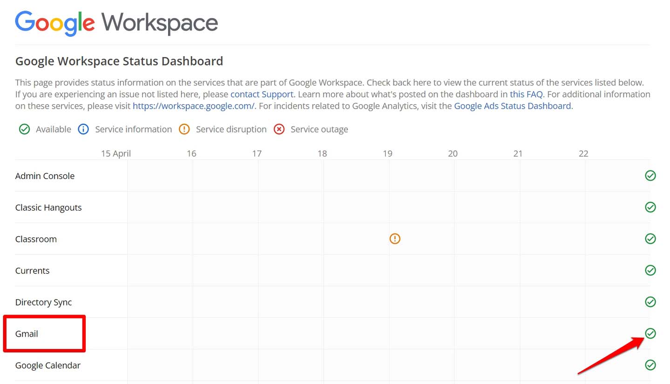670x384 pixels.
Task: Click the Service outage legend text
Action: (319, 129)
